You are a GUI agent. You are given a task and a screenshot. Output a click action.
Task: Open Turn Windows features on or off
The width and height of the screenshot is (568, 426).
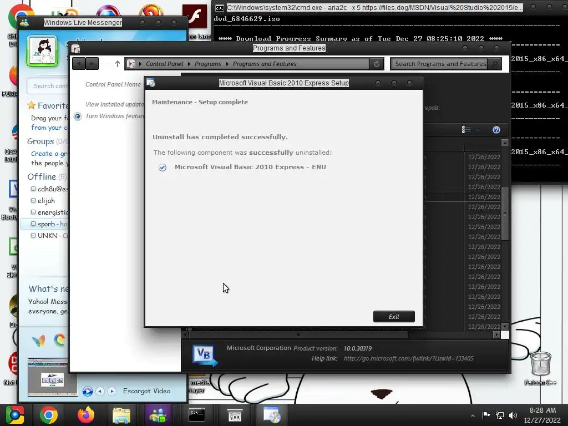pos(114,116)
